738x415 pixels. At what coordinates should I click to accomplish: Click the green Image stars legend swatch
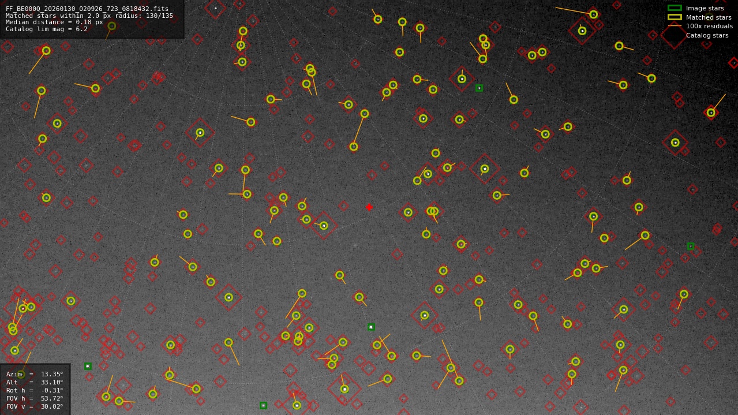pyautogui.click(x=675, y=8)
